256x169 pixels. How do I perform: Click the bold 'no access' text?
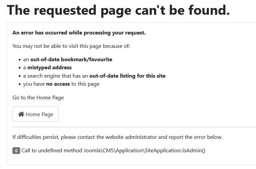[x=58, y=84]
